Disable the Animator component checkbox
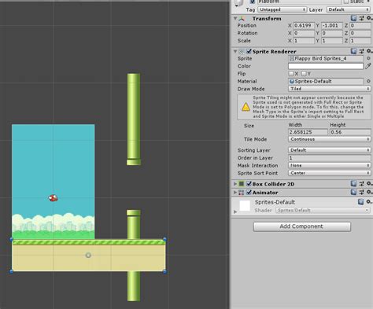 249,193
